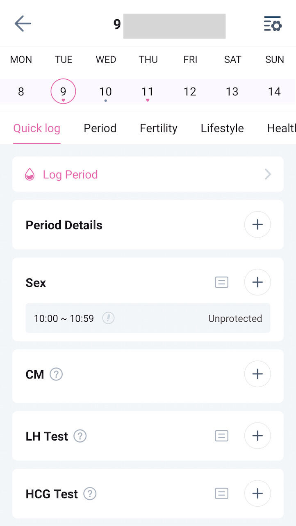Open the Unprotected sex log entry

pos(235,318)
